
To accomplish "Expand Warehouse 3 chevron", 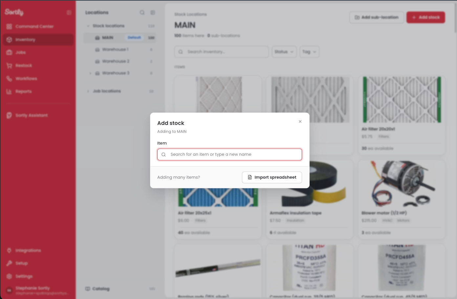I will coord(91,73).
